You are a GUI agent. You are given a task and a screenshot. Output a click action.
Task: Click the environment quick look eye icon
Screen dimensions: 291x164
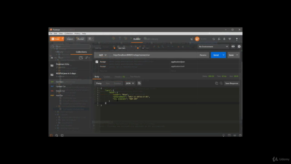[233, 46]
